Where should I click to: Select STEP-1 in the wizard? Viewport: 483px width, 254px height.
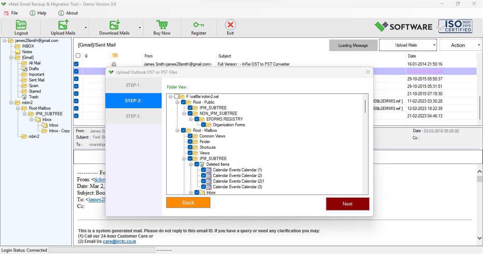(133, 85)
